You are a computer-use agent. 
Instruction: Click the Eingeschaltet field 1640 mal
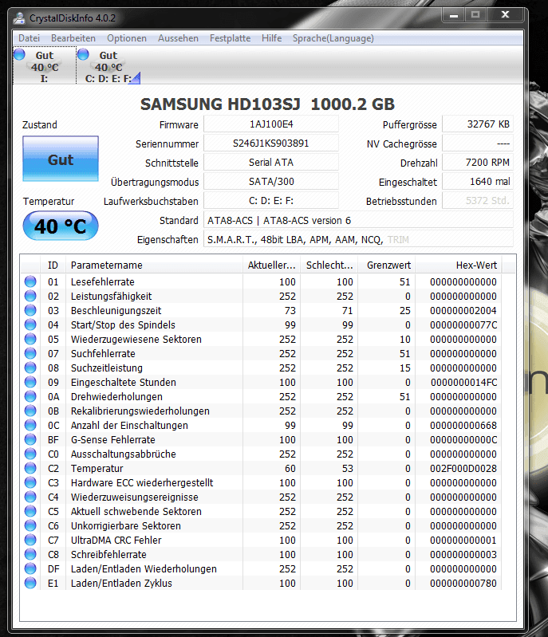pos(478,181)
